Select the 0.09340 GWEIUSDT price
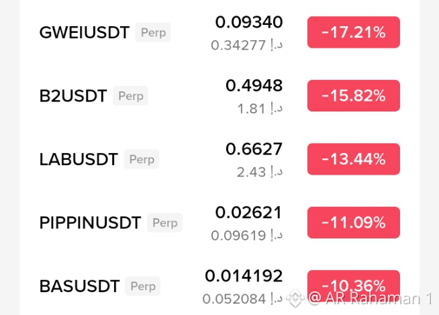The width and height of the screenshot is (439, 315). [x=249, y=22]
